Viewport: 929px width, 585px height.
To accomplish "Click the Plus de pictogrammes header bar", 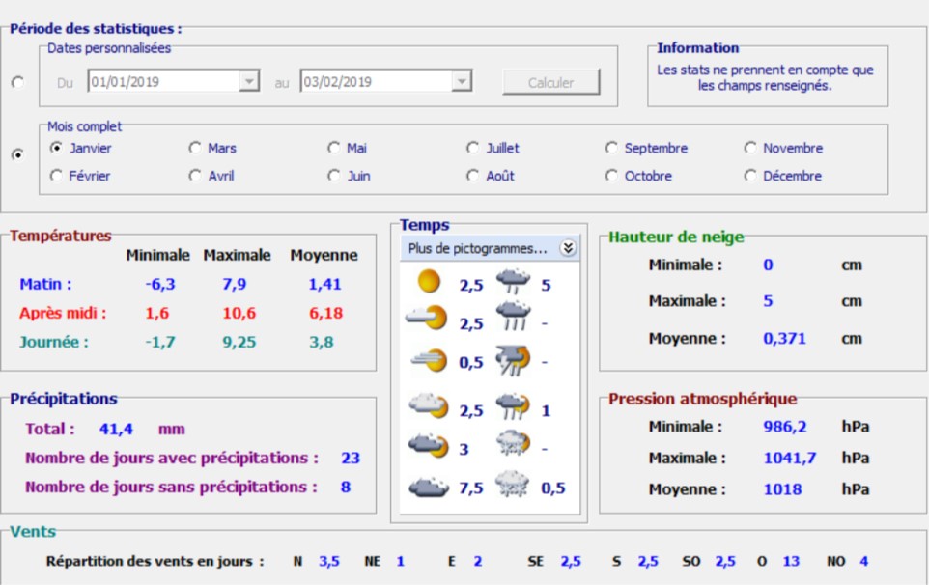I will (490, 248).
